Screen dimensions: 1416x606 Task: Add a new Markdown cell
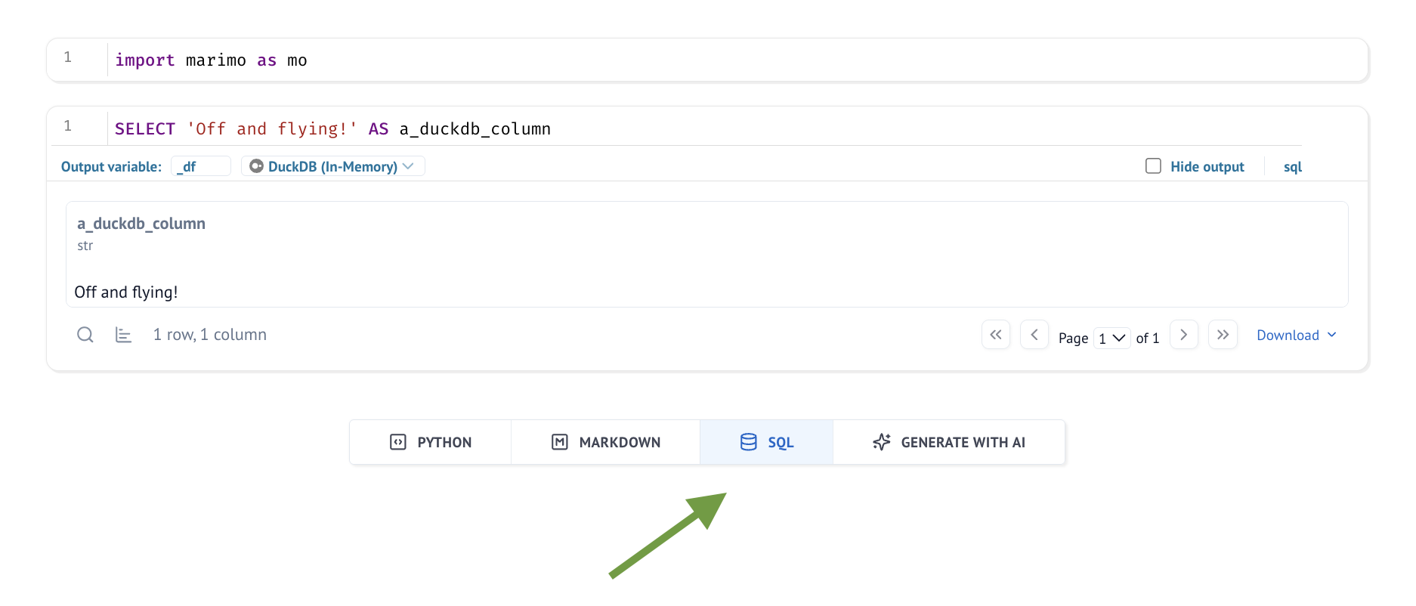click(606, 442)
